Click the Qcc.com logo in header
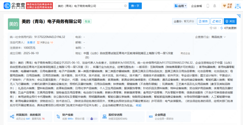The width and height of the screenshot is (243, 125). [14, 6]
